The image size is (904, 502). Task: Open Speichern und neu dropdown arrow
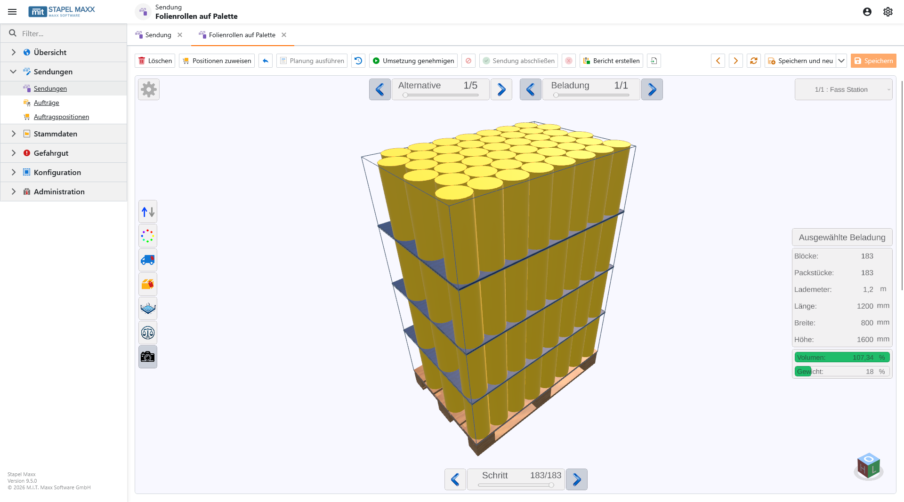tap(841, 61)
